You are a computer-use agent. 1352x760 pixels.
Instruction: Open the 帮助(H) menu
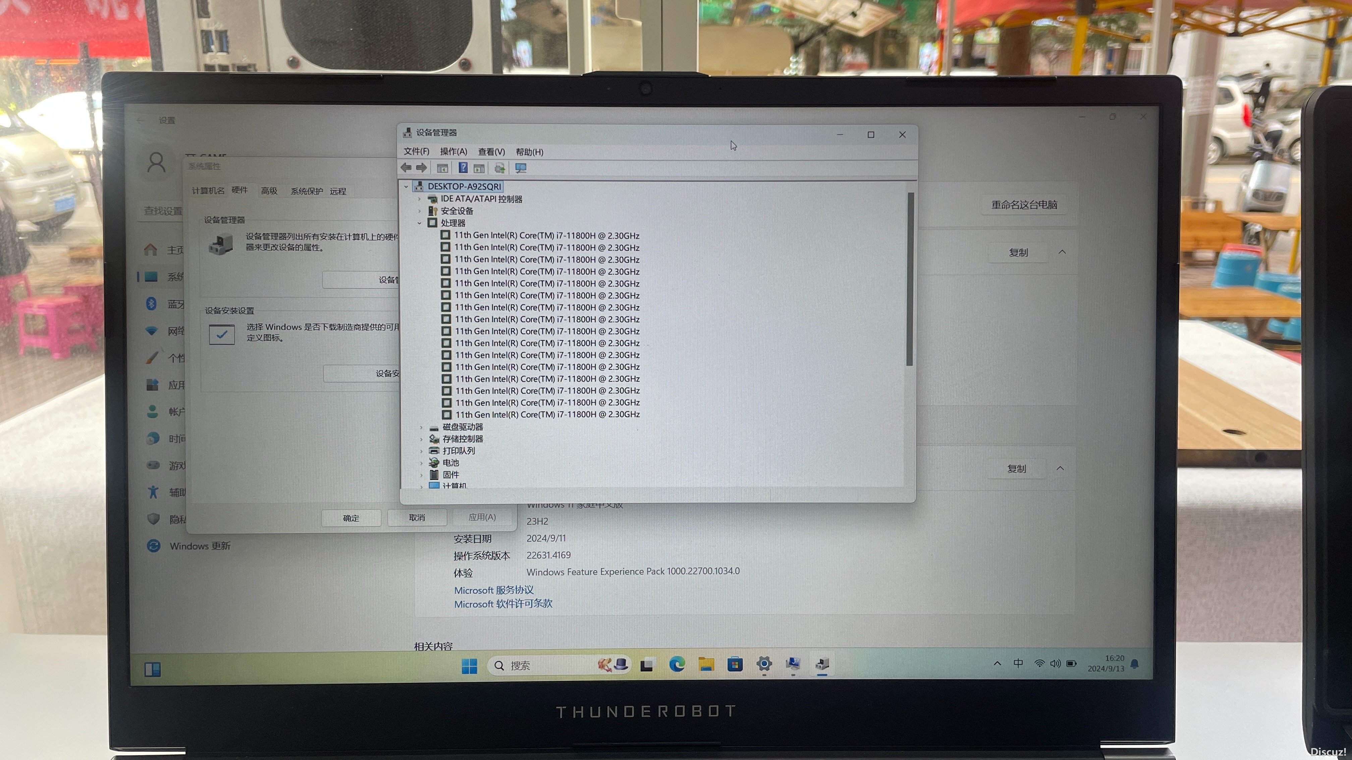point(529,151)
